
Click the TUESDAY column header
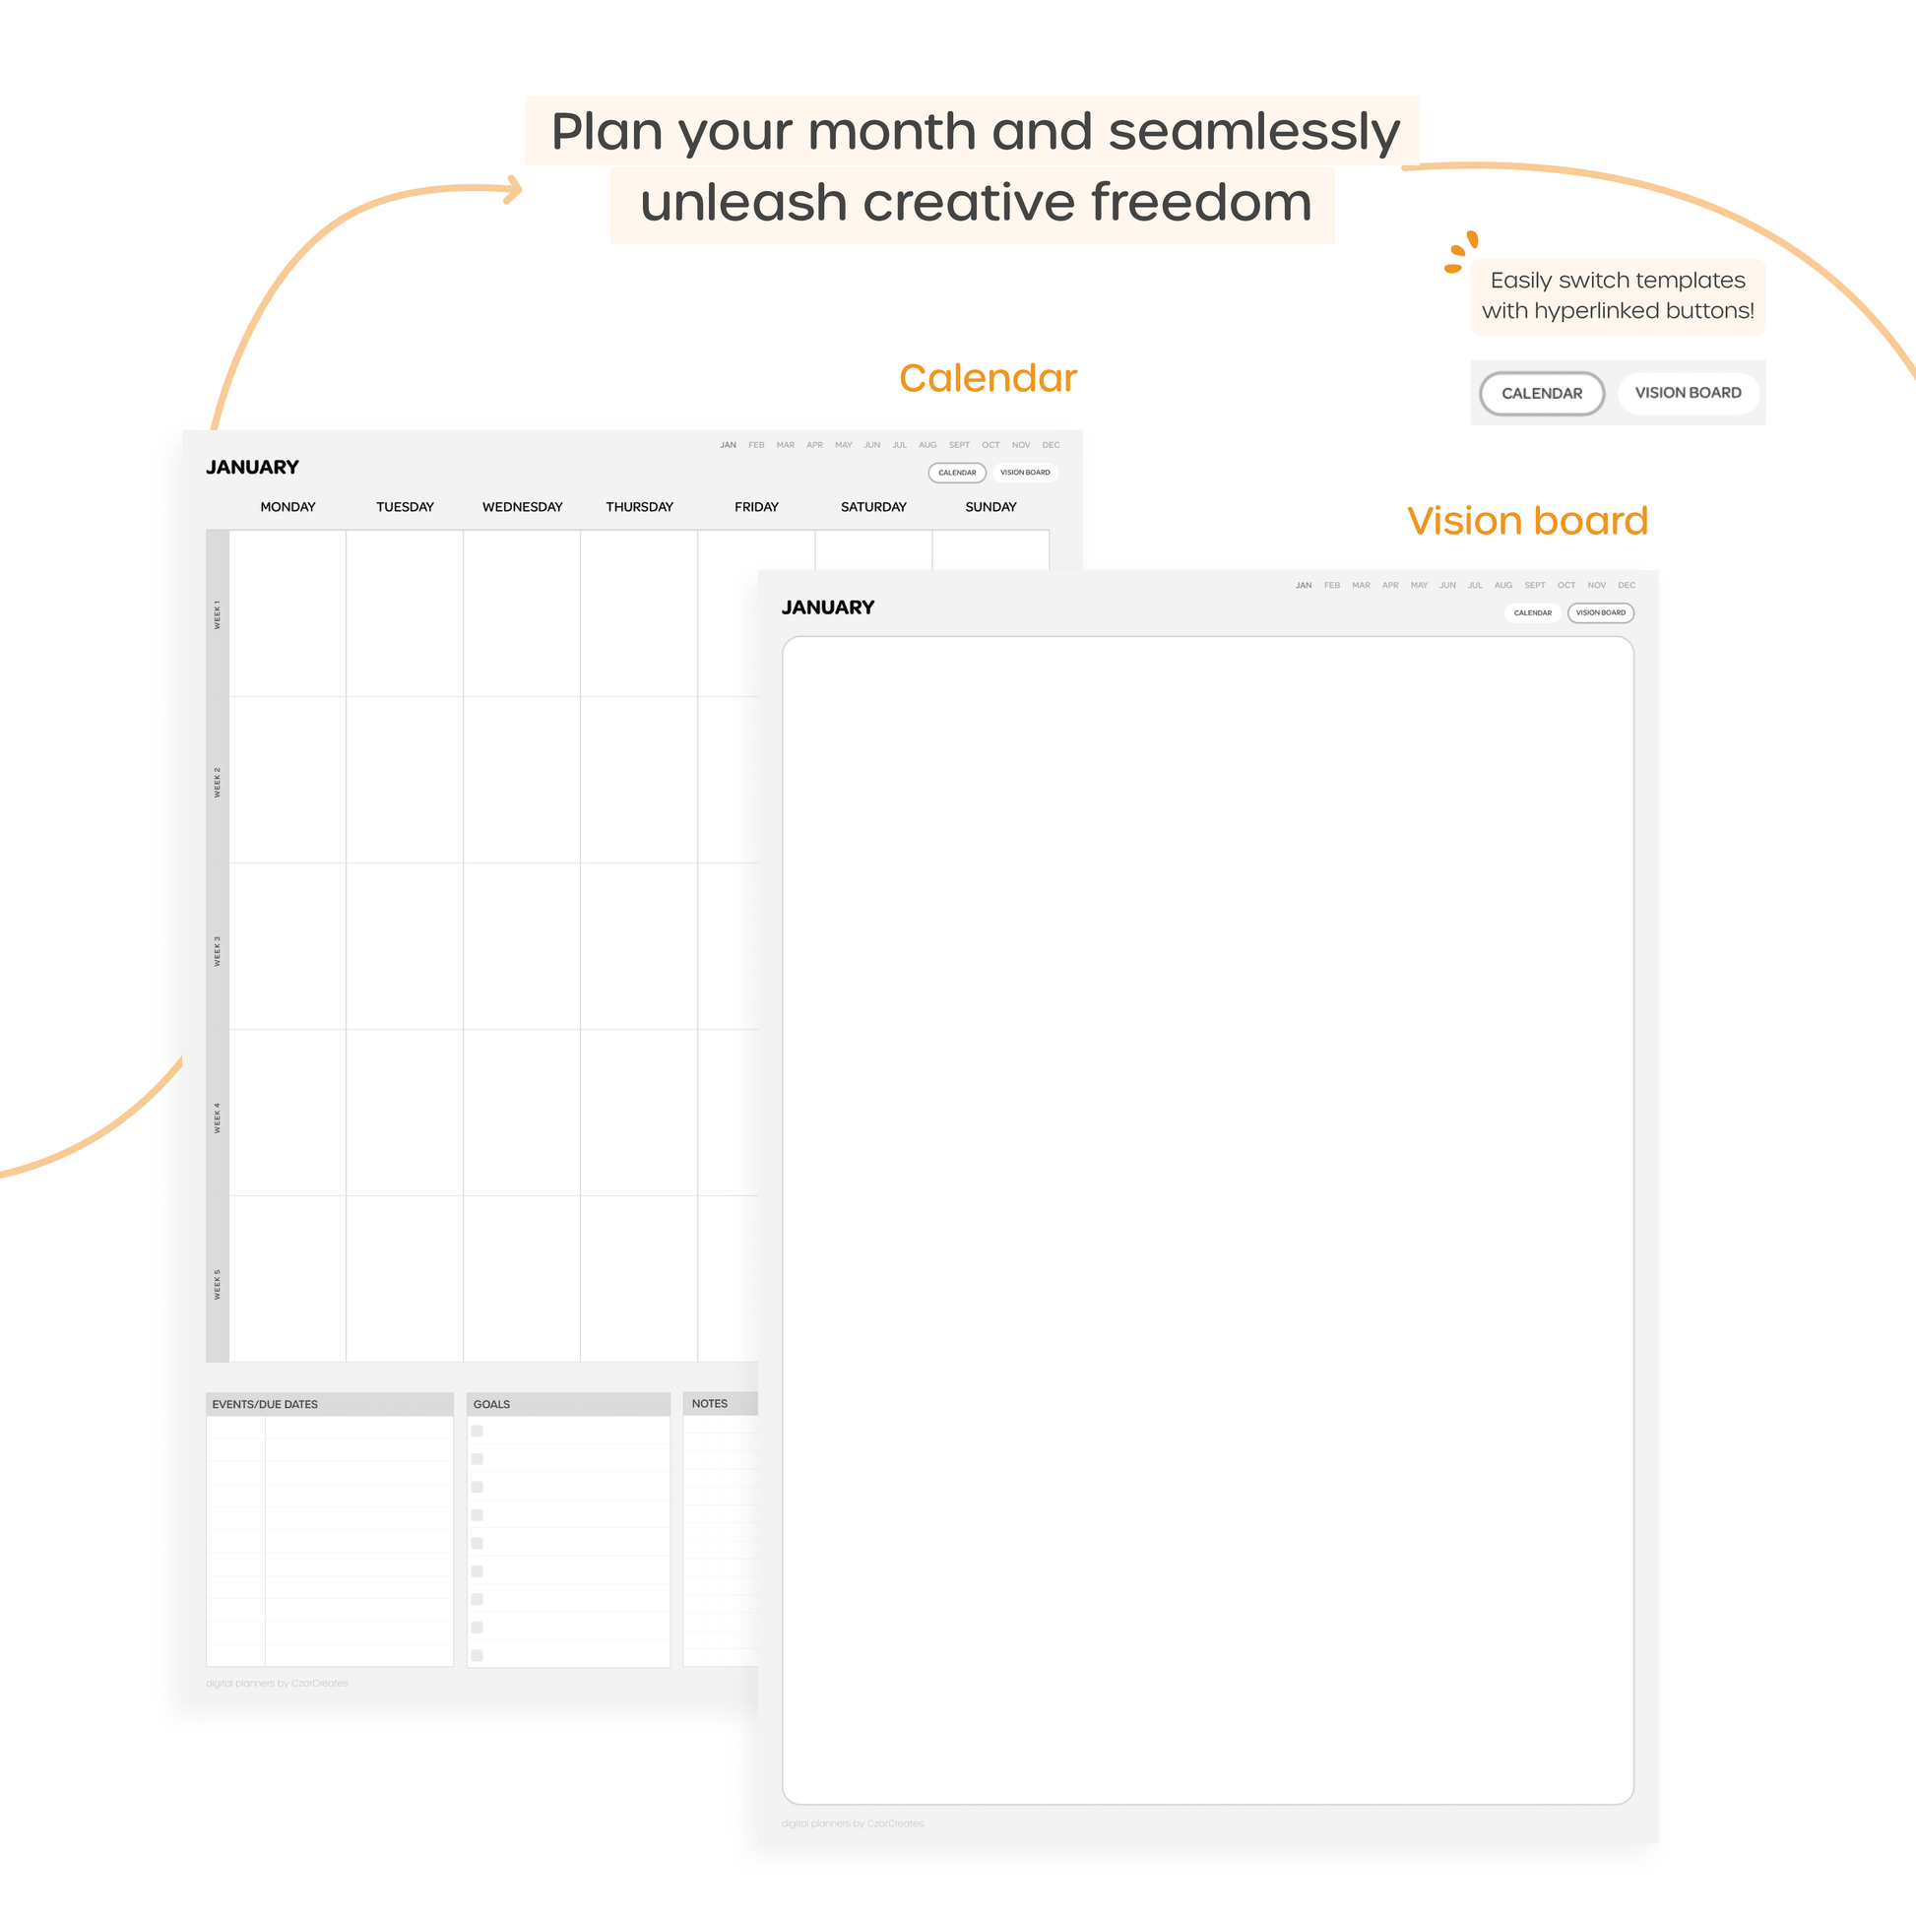[x=405, y=507]
